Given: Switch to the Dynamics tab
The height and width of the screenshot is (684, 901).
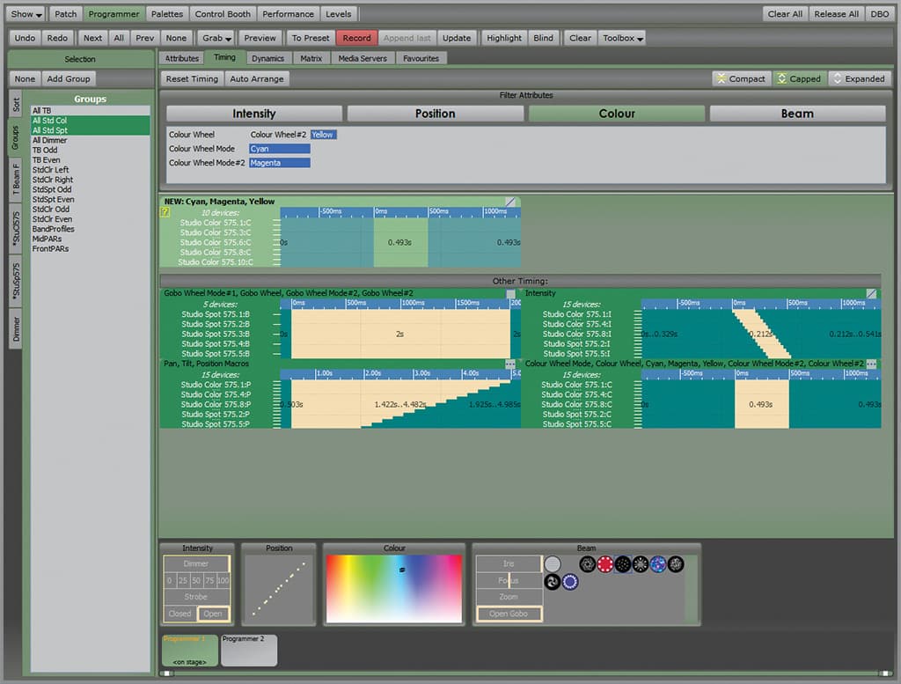Looking at the screenshot, I should point(267,58).
